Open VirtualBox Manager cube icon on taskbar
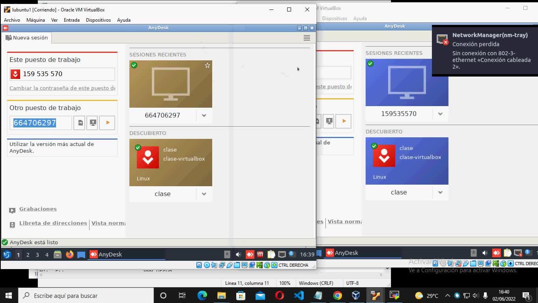 click(x=356, y=296)
